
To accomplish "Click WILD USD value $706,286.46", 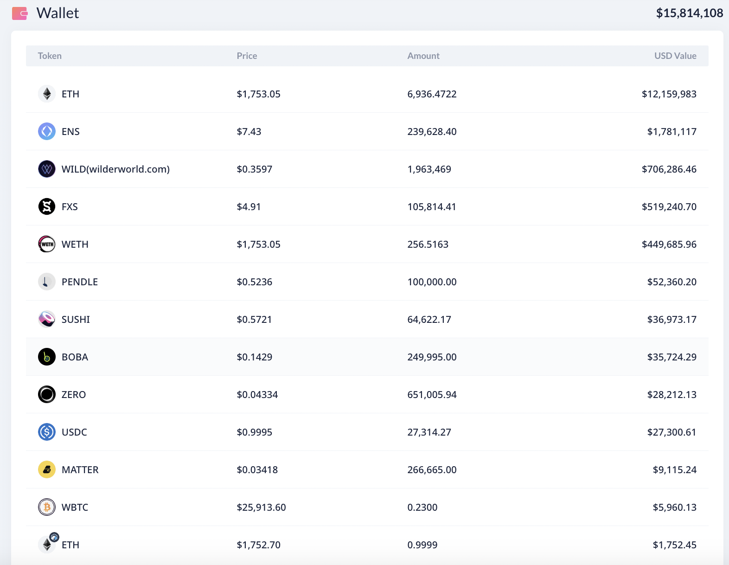I will [669, 169].
